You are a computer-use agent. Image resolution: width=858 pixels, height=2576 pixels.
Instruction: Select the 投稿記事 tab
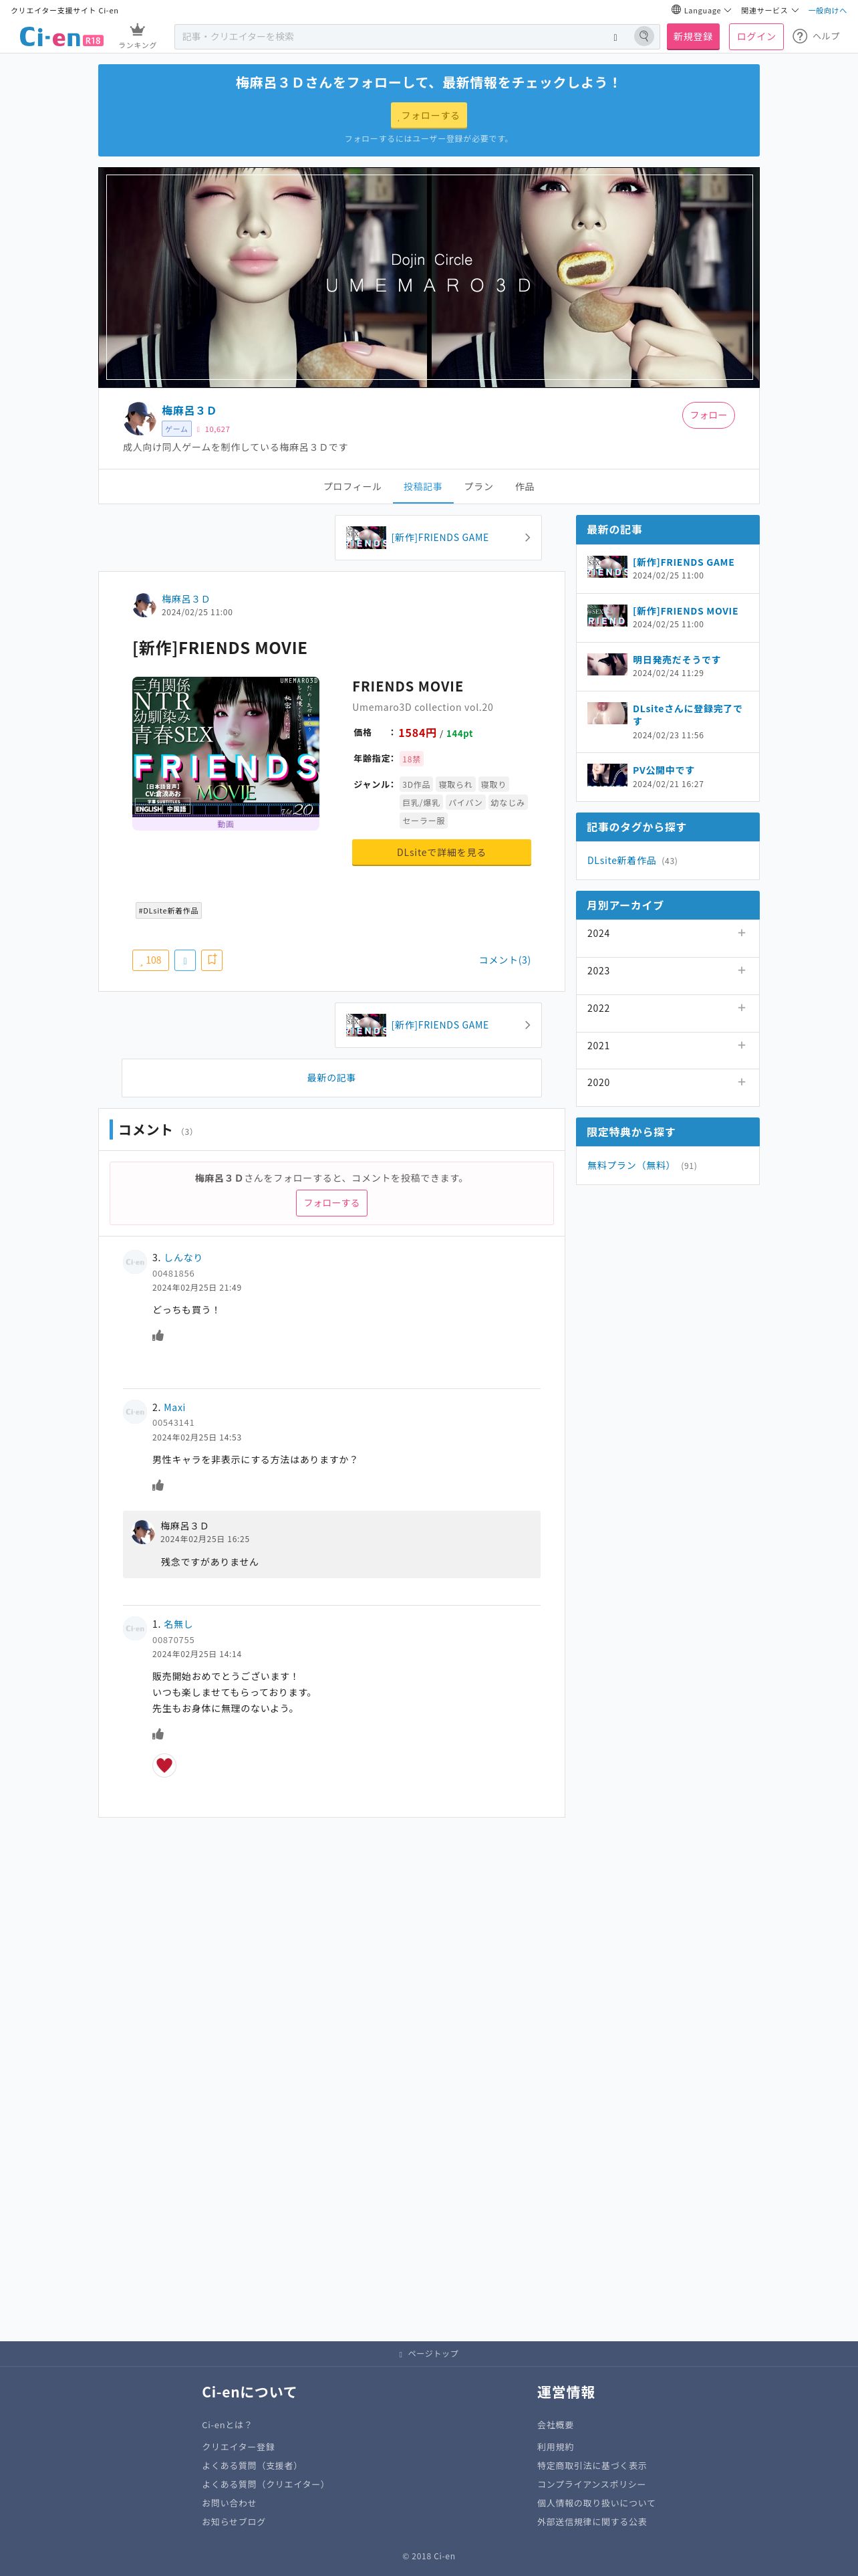point(422,487)
